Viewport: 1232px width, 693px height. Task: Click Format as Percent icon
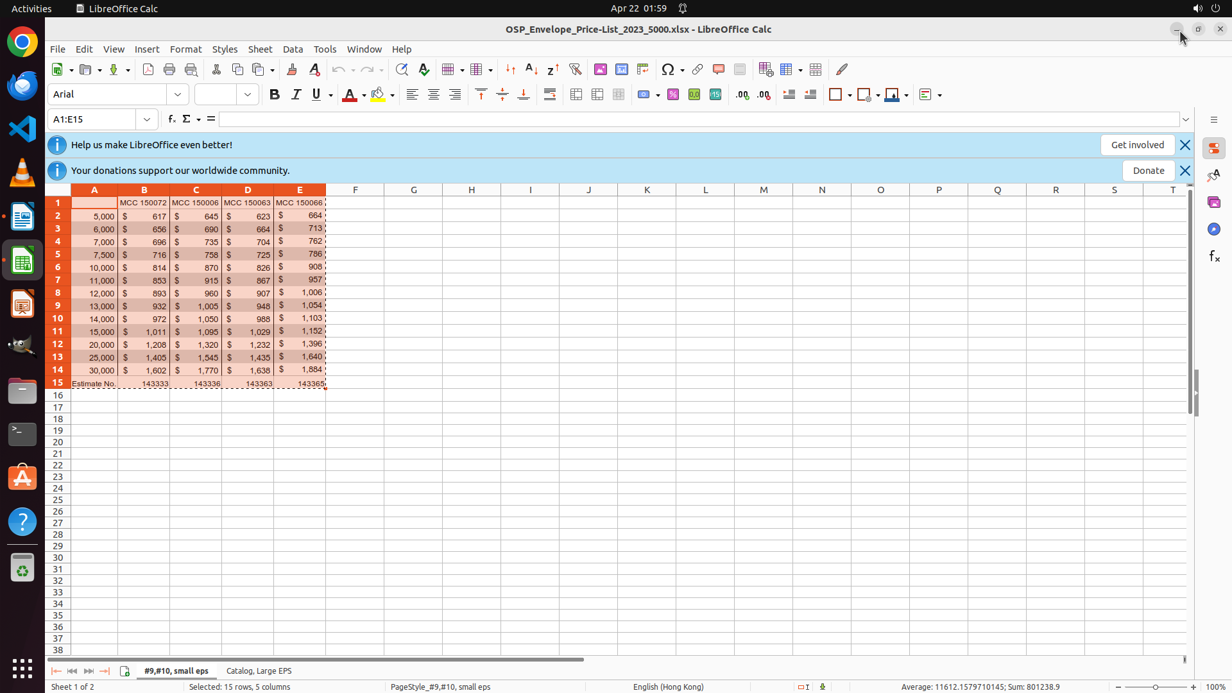tap(672, 95)
